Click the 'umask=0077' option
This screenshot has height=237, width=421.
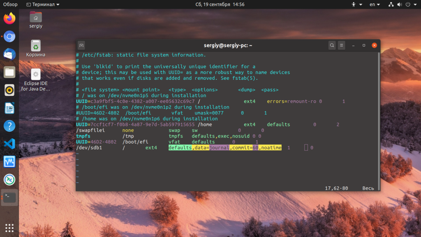[209, 113]
